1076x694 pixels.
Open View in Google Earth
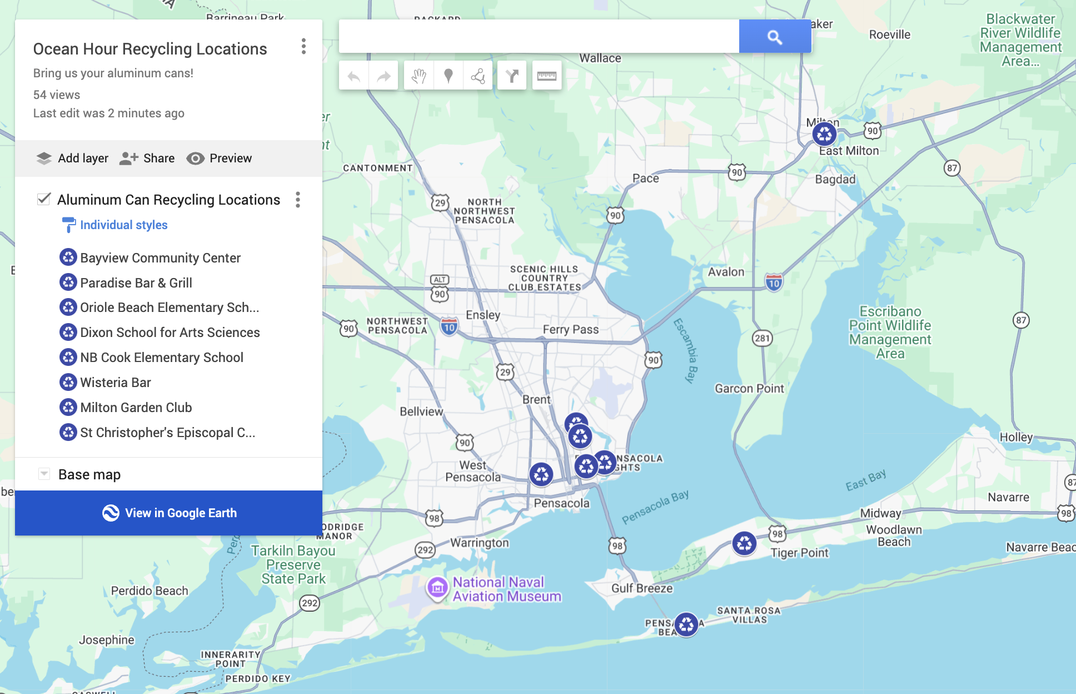coord(169,513)
